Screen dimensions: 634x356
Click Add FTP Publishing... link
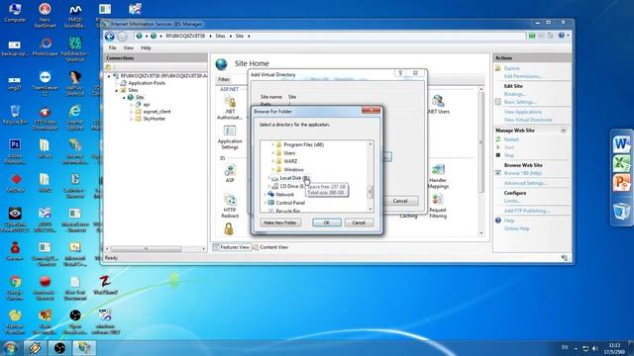pos(526,211)
